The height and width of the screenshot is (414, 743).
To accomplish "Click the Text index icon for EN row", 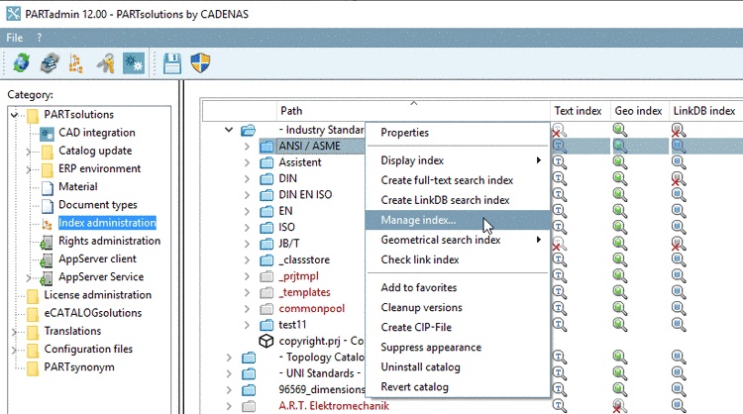I will pyautogui.click(x=560, y=211).
